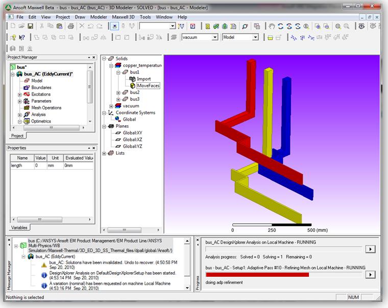This screenshot has height=308, width=388.
Task: Select Boundaries in Project Manager
Action: click(41, 87)
